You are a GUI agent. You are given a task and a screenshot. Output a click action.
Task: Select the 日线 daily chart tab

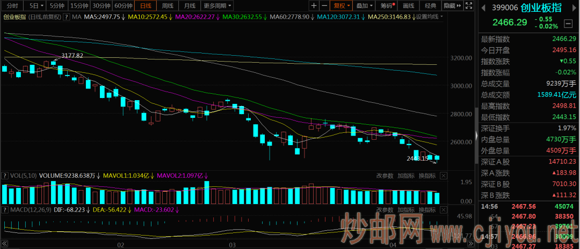pyautogui.click(x=146, y=5)
